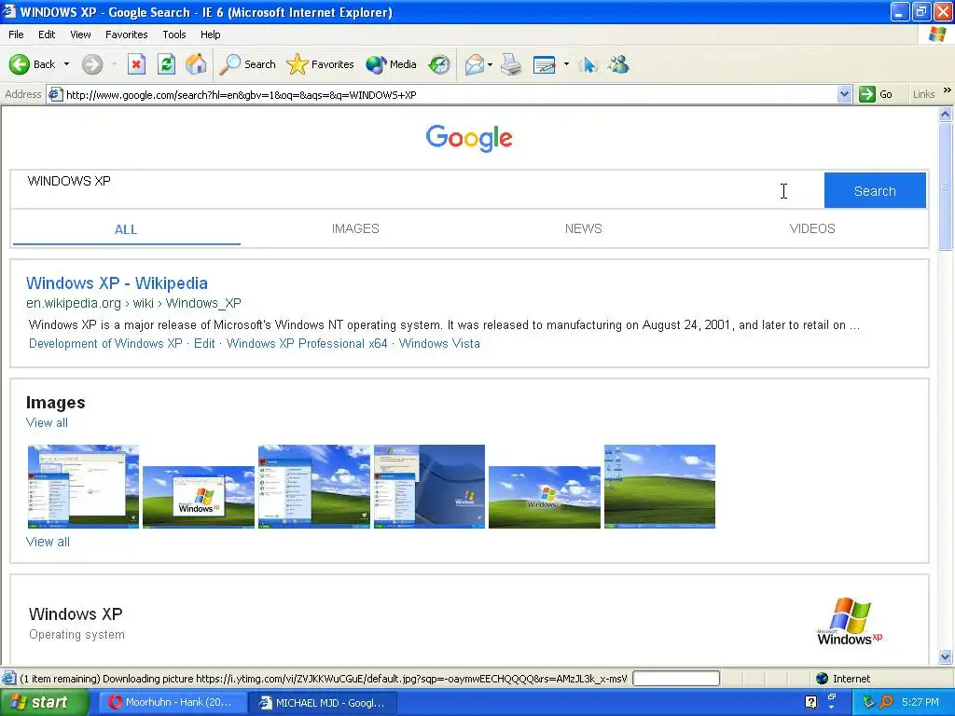Switch to Moorhuhn - Hank taskbar item
Screen dimensions: 955x716
[172, 703]
